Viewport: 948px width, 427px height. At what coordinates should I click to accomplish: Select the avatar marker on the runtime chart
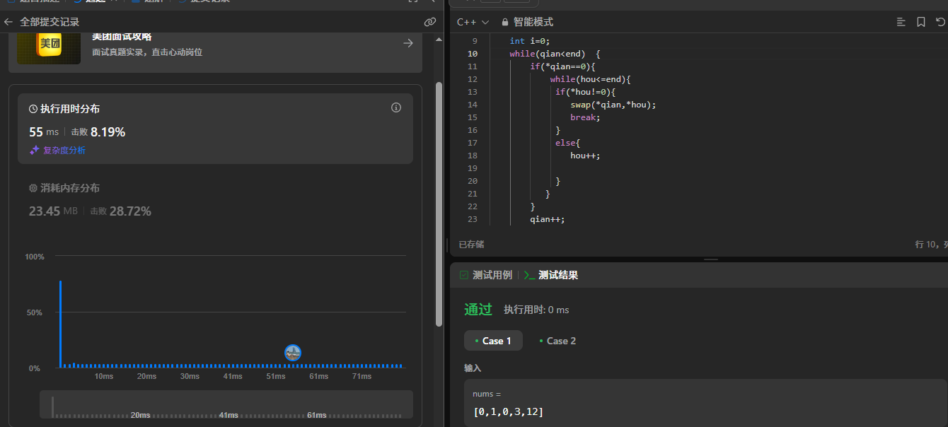tap(293, 353)
